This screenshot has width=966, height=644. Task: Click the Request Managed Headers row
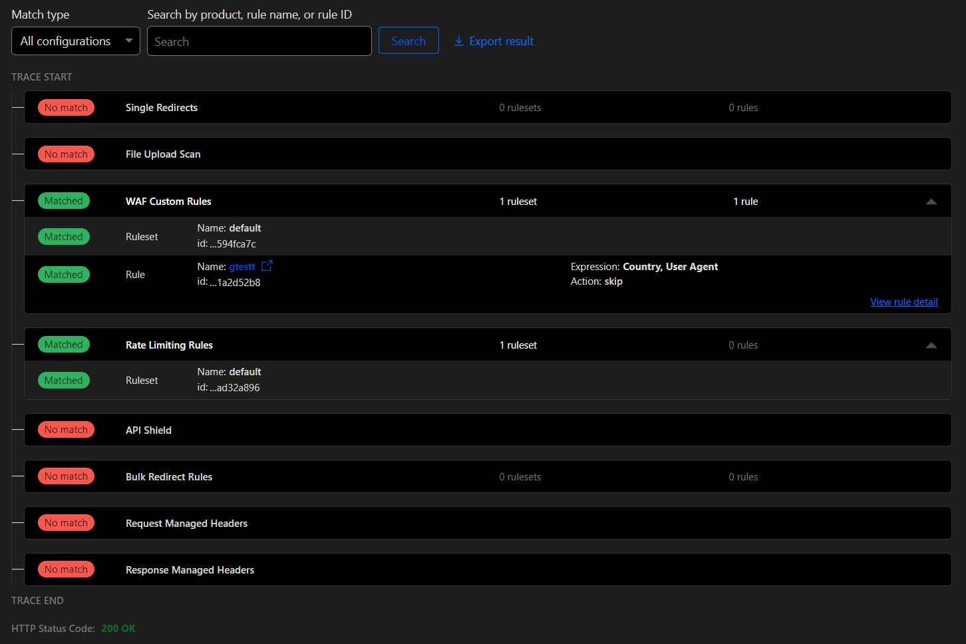(488, 524)
